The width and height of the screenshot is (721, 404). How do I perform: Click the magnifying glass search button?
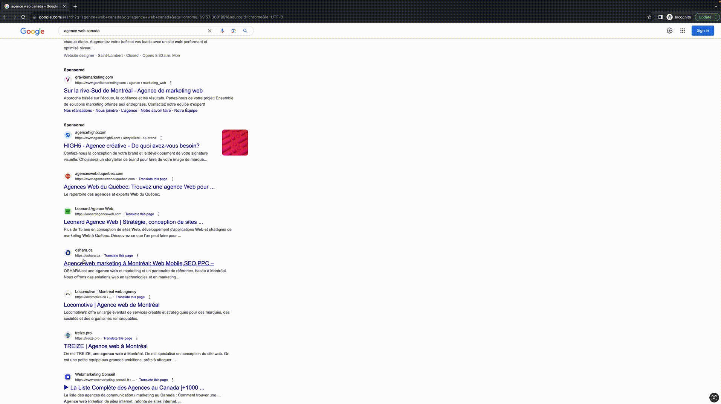click(x=245, y=31)
